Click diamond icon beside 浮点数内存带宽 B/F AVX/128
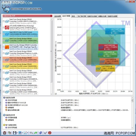Image resolution: width=136 pixels, height=136 pixels. point(6,105)
